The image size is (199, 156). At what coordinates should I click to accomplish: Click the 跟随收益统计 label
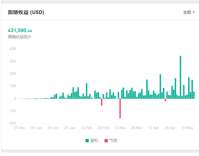[x=19, y=37]
